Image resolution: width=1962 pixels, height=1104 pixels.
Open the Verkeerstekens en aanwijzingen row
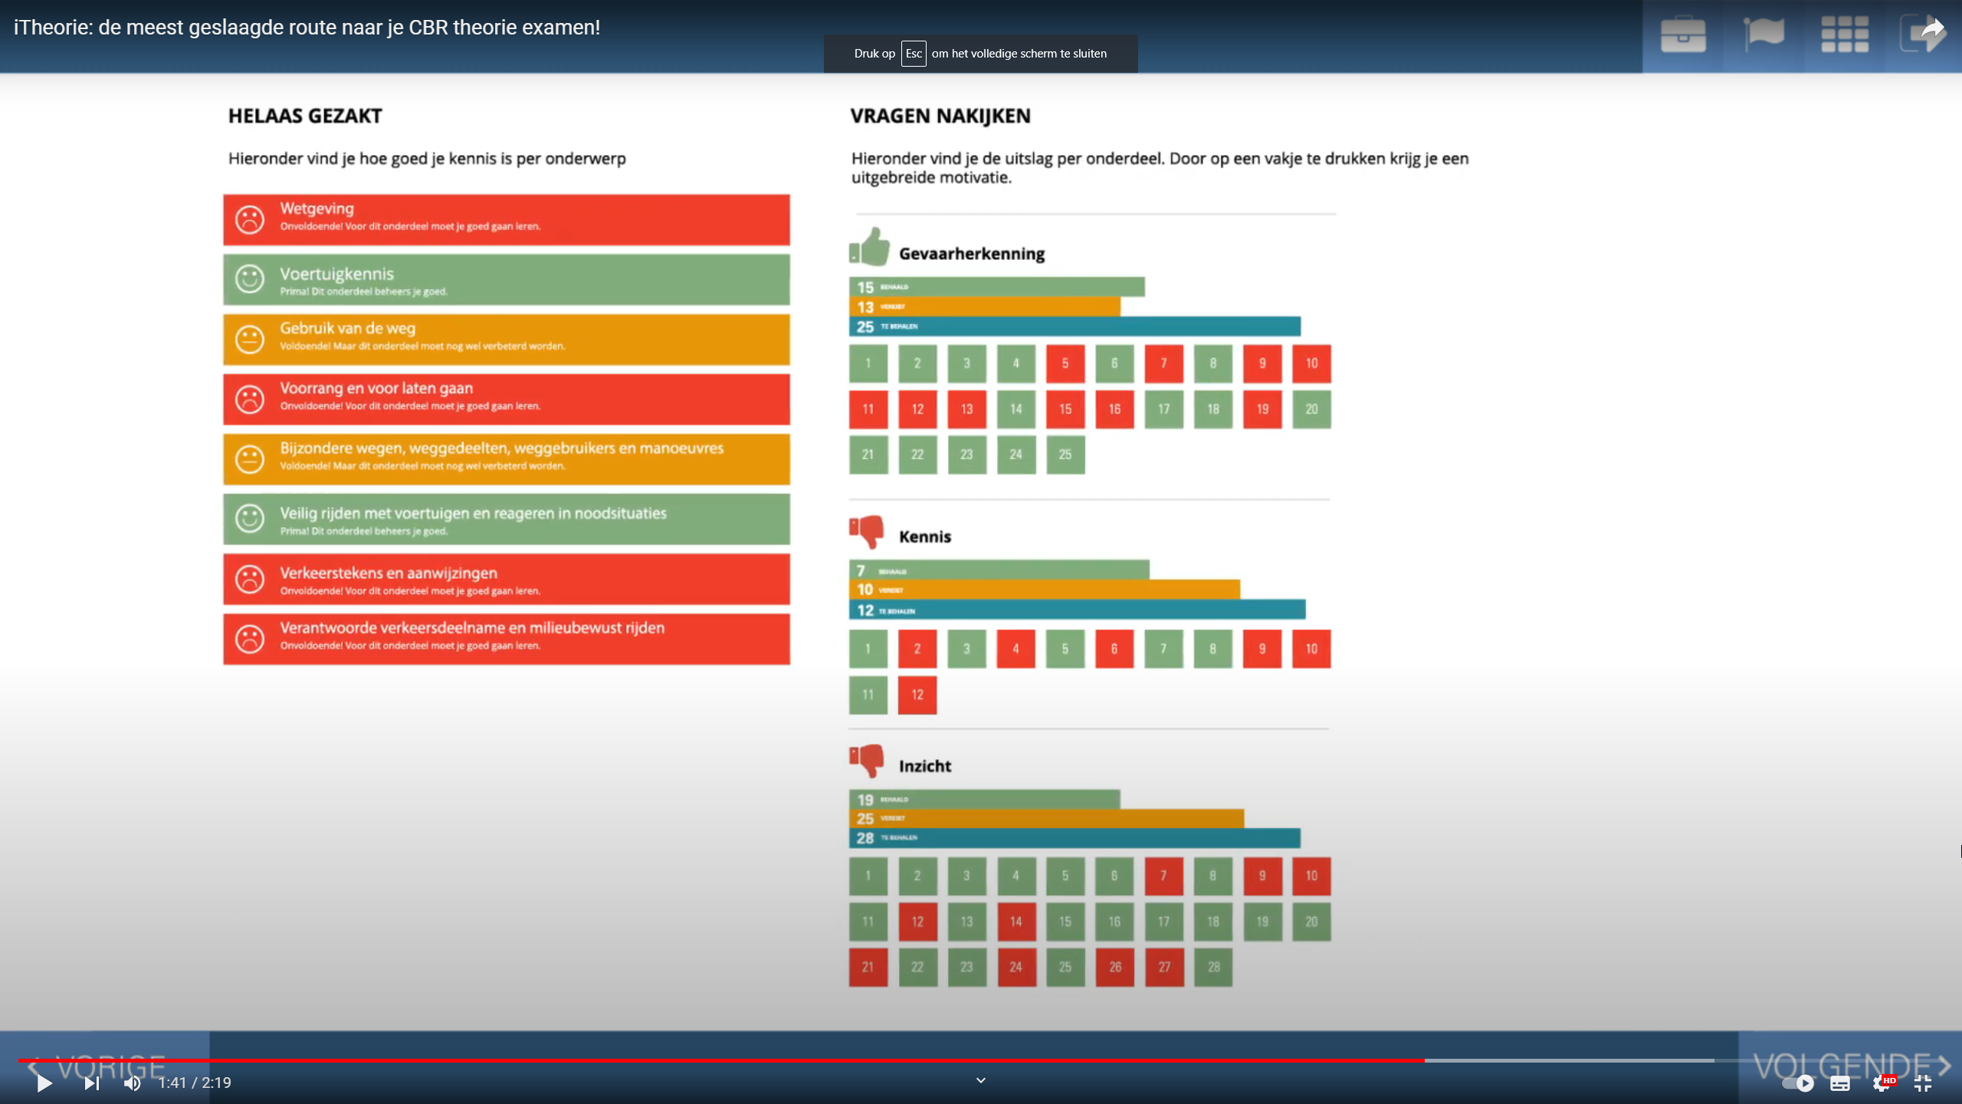pyautogui.click(x=506, y=580)
